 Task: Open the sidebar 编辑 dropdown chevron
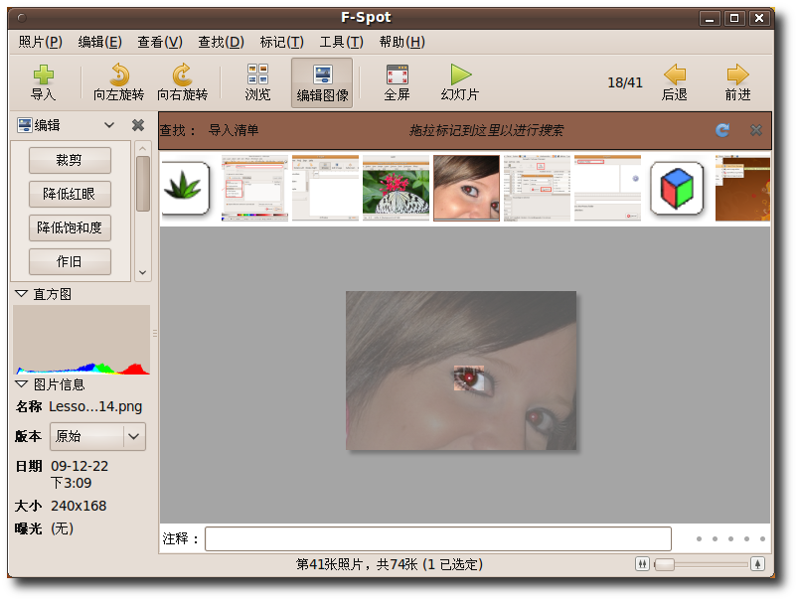click(x=109, y=125)
